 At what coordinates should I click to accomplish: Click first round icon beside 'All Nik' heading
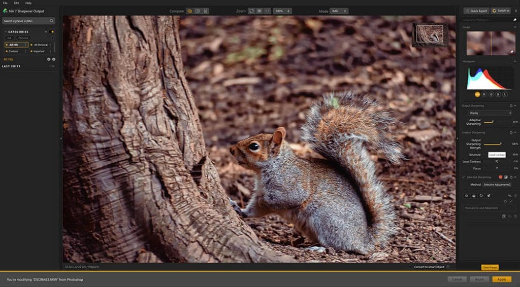48,59
